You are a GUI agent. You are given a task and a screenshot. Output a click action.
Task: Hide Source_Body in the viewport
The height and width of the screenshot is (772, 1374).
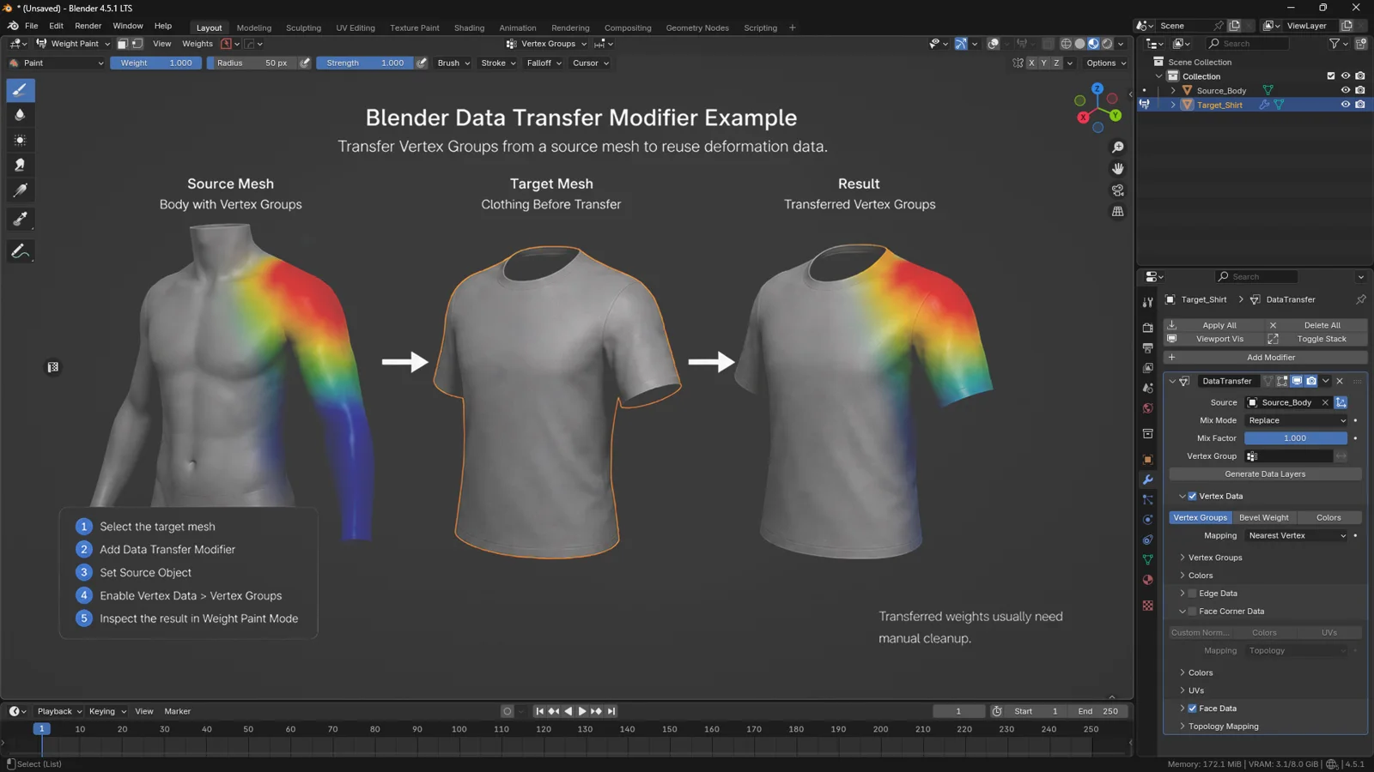[1346, 90]
